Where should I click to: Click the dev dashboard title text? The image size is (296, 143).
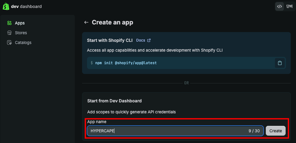point(27,6)
